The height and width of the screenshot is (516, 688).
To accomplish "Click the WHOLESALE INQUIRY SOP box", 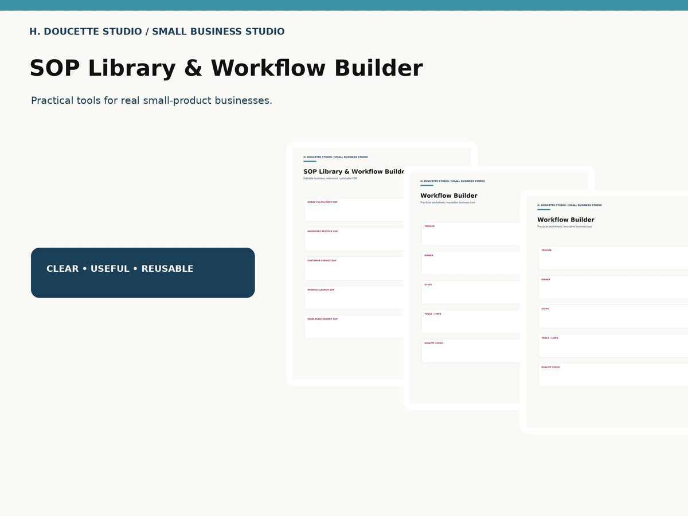I will click(x=354, y=327).
